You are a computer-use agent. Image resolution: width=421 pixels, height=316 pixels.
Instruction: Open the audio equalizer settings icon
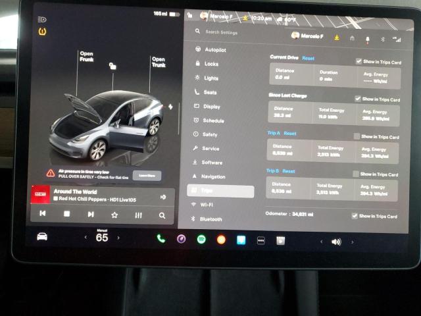tap(138, 215)
